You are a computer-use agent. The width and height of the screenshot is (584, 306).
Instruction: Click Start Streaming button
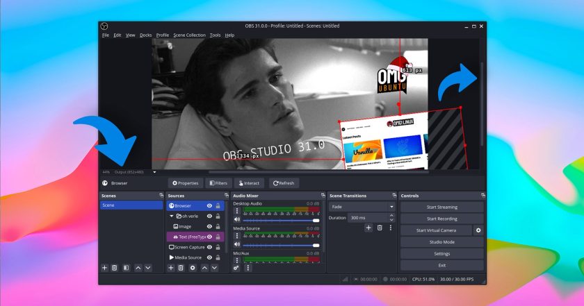[441, 207]
